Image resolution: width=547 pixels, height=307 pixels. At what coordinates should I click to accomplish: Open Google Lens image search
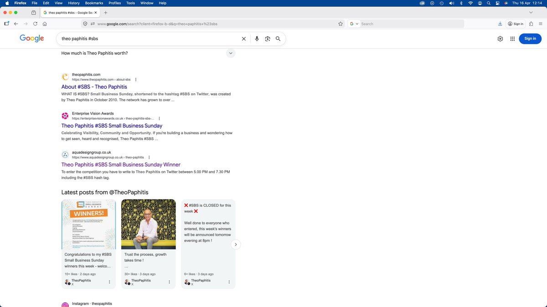point(268,39)
